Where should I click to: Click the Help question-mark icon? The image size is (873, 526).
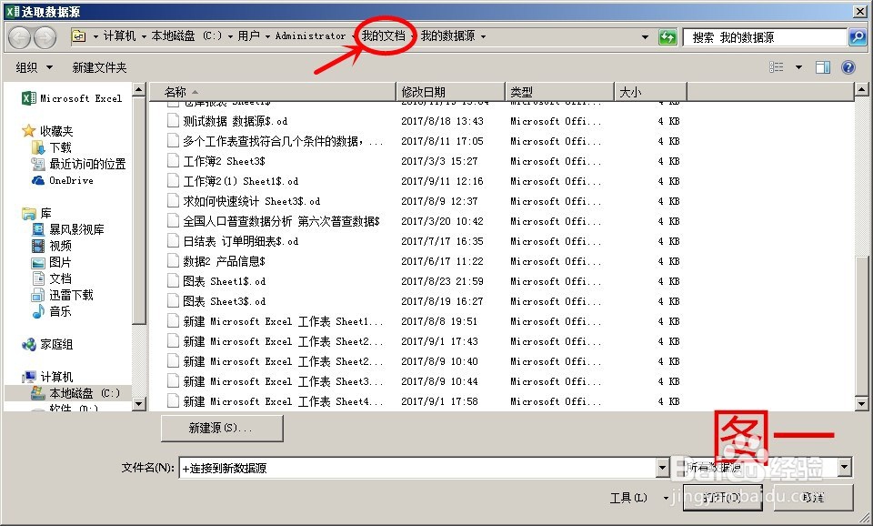tap(849, 66)
